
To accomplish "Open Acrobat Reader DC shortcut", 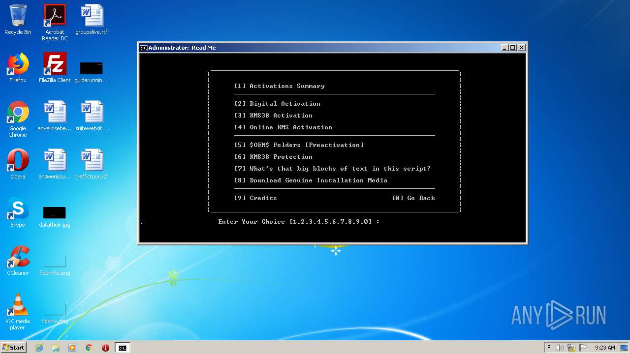I will click(55, 23).
